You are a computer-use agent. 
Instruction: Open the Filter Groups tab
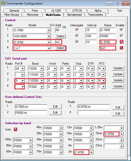coord(12,15)
